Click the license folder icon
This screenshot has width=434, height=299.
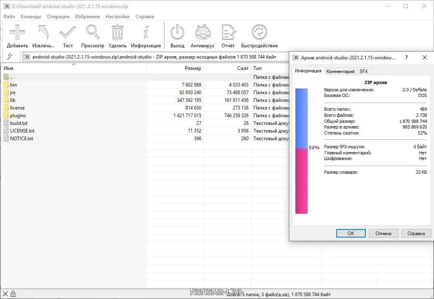pyautogui.click(x=6, y=108)
